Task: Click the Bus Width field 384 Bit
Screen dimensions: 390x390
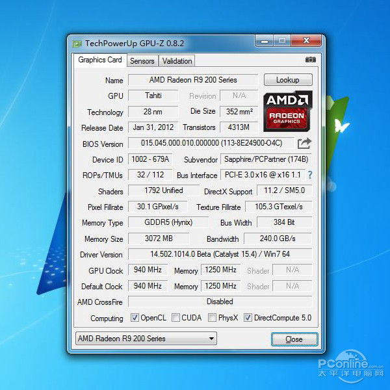Action: 284,222
